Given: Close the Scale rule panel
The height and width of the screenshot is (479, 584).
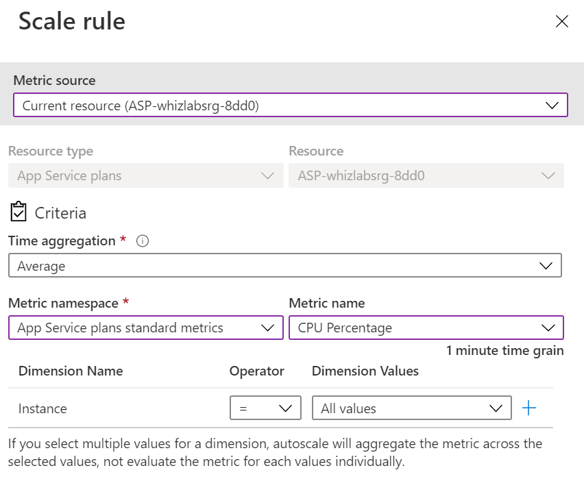Looking at the screenshot, I should (562, 21).
